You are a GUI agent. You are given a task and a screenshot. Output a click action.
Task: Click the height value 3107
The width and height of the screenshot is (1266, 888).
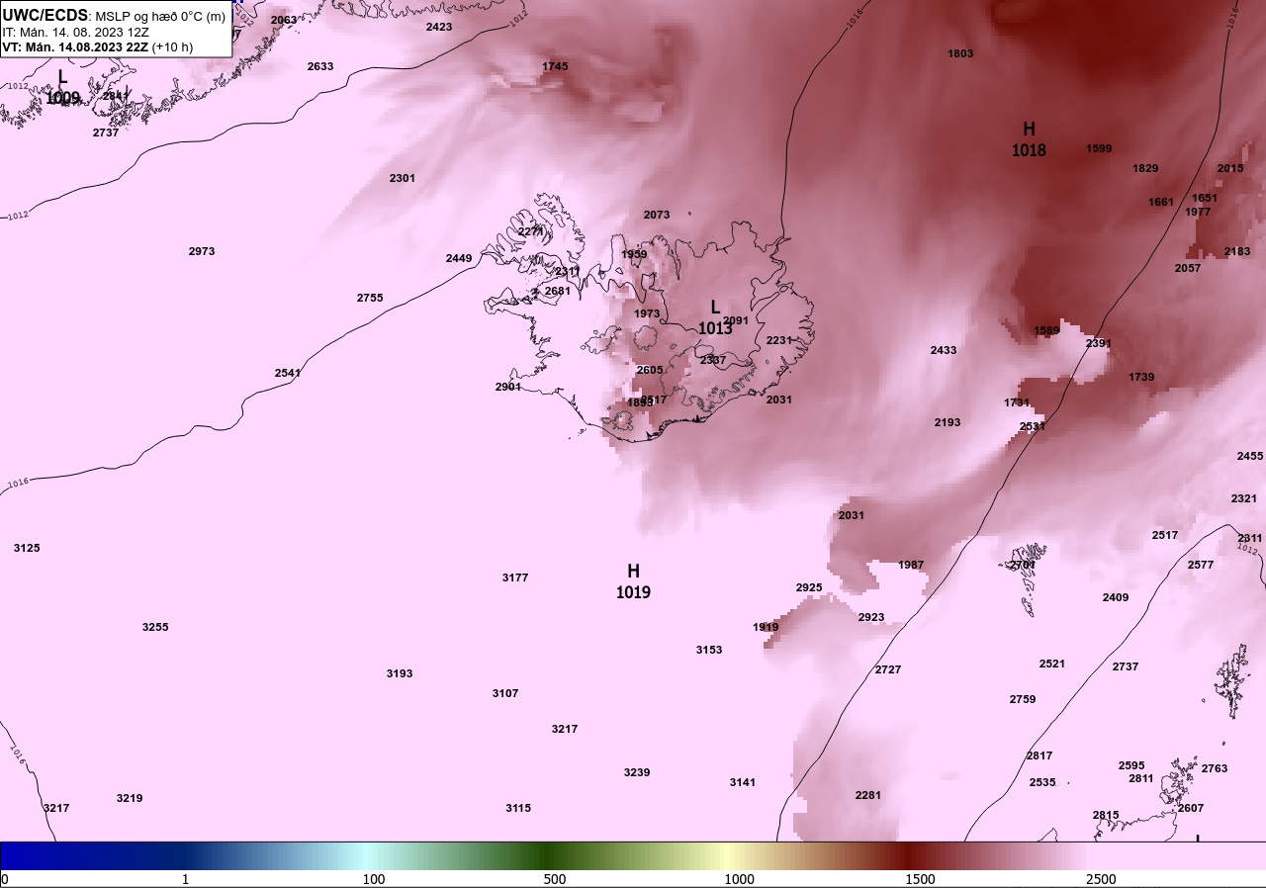[505, 693]
